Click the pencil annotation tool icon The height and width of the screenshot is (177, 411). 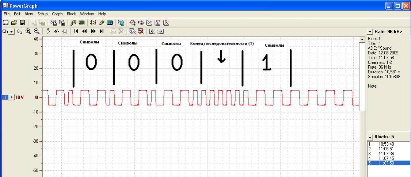(x=102, y=23)
